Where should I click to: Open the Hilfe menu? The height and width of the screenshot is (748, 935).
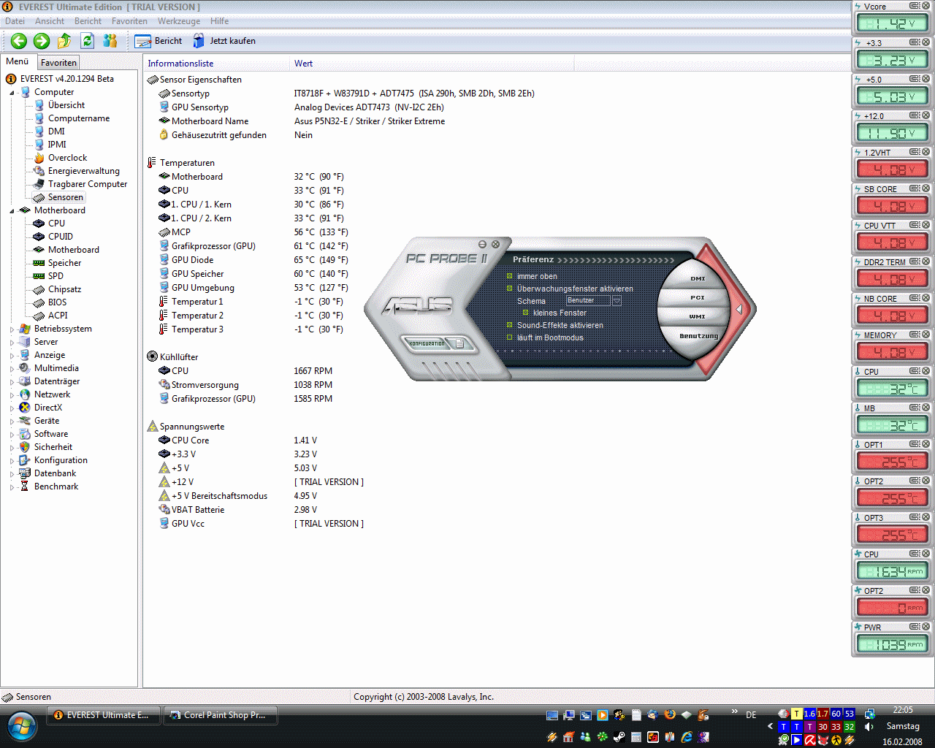(x=219, y=21)
